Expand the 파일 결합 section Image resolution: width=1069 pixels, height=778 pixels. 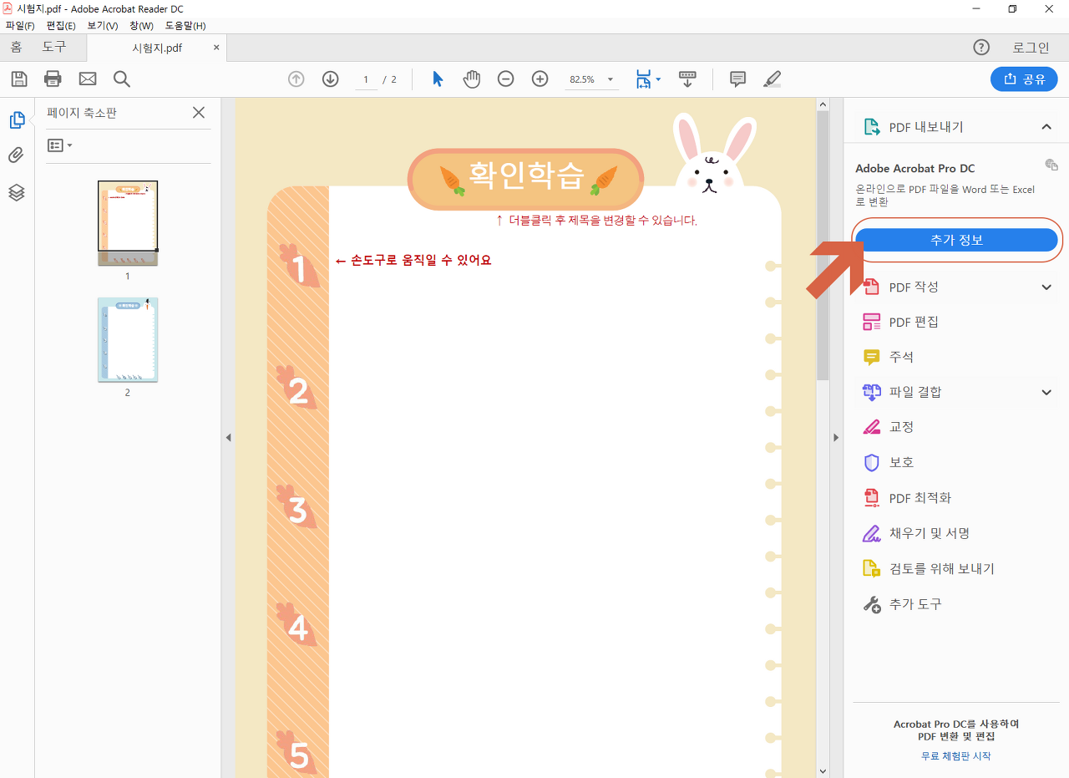[x=1046, y=392]
